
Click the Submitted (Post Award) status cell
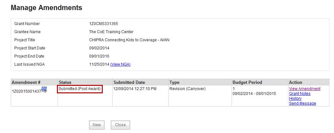click(x=80, y=89)
